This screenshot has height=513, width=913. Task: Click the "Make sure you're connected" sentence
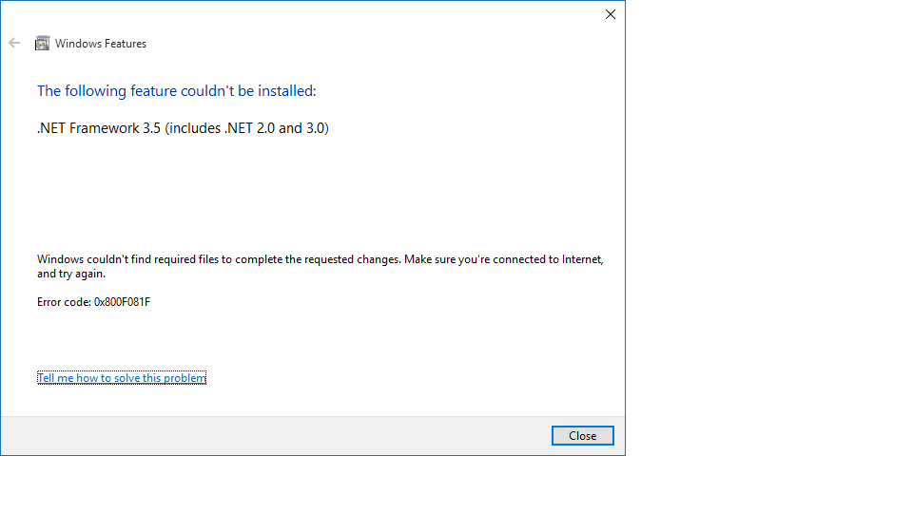(x=504, y=259)
